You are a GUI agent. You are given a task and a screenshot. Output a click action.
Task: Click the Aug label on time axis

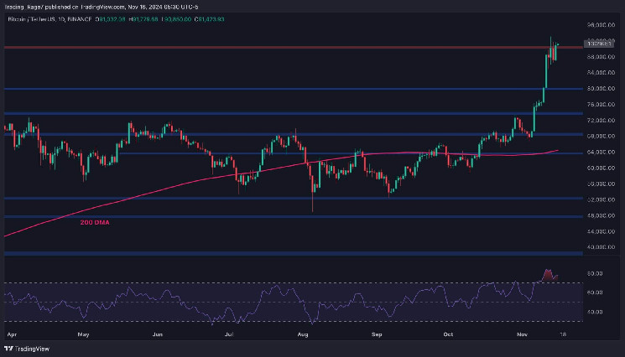coord(304,332)
